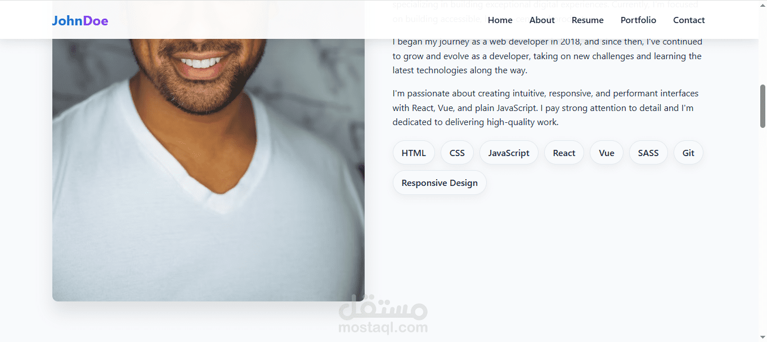Open the About section from the navbar

point(542,20)
